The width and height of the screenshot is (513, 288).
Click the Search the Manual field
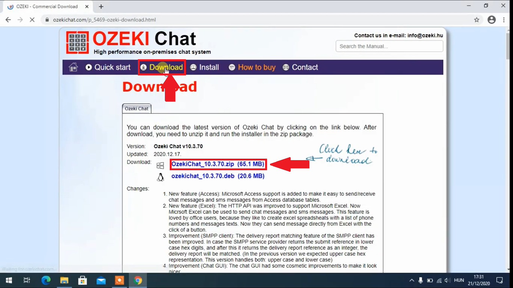pyautogui.click(x=389, y=46)
